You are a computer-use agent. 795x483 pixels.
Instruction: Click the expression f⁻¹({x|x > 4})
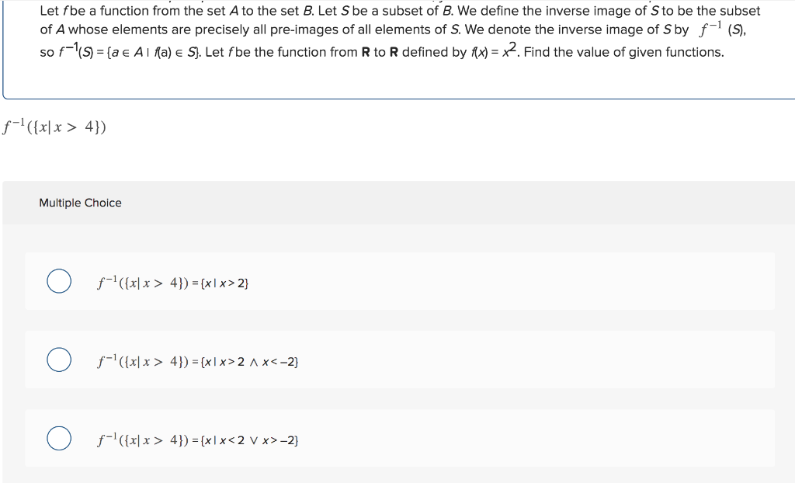(56, 126)
